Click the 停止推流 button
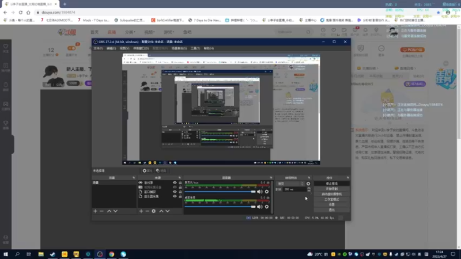461x259 pixels. (332, 184)
